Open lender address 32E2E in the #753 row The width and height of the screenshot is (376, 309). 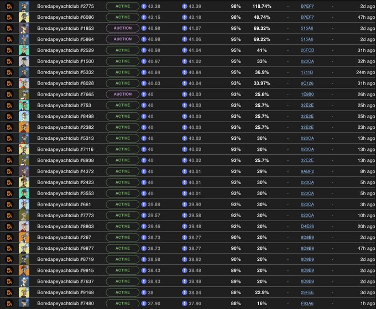(307, 105)
